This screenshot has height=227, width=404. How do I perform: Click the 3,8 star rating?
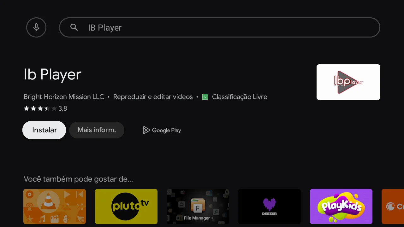[45, 109]
